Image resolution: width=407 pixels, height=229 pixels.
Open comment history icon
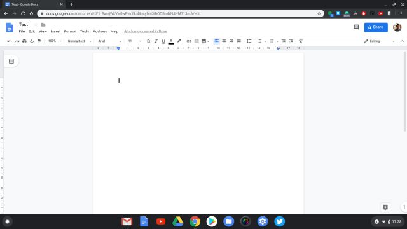point(356,27)
